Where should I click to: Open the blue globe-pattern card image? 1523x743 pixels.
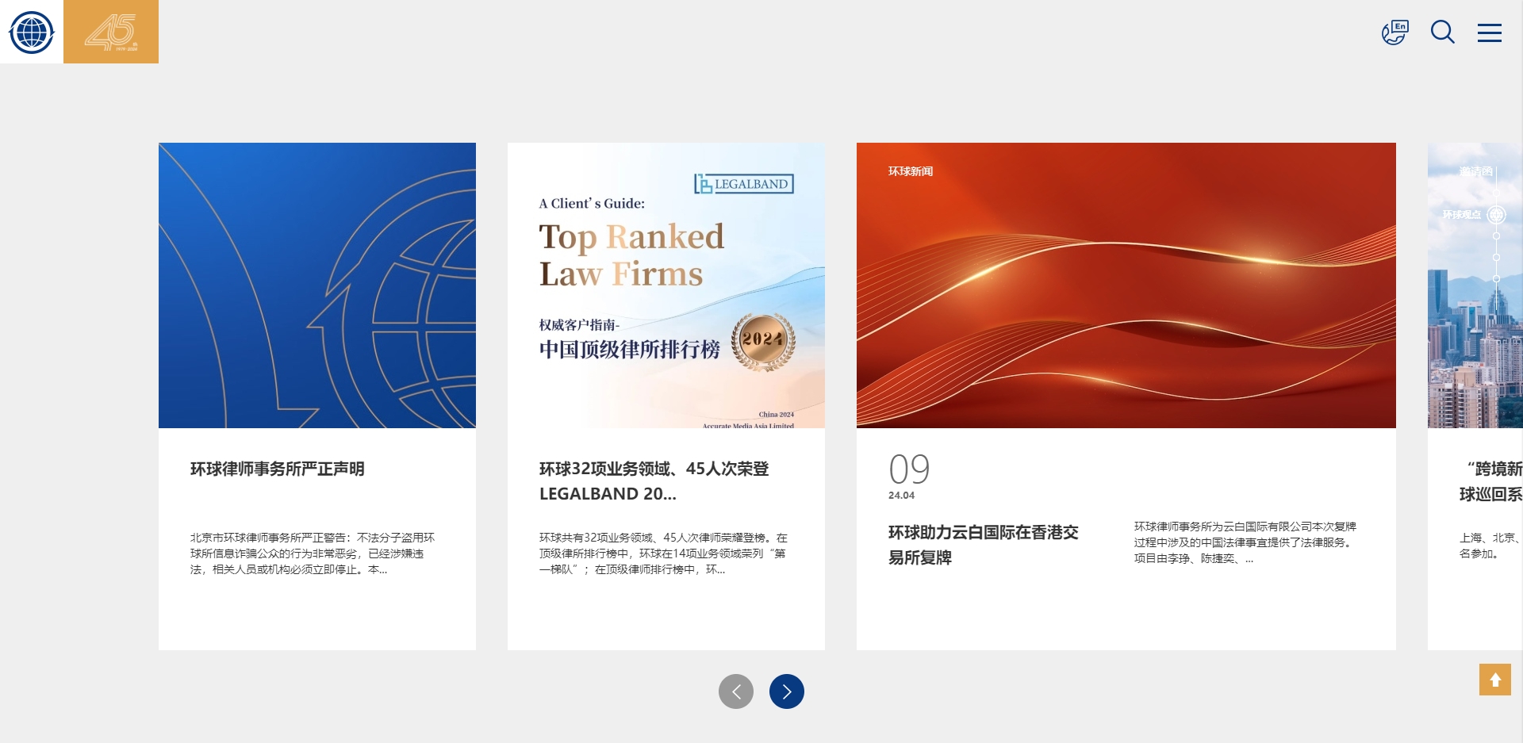[317, 285]
